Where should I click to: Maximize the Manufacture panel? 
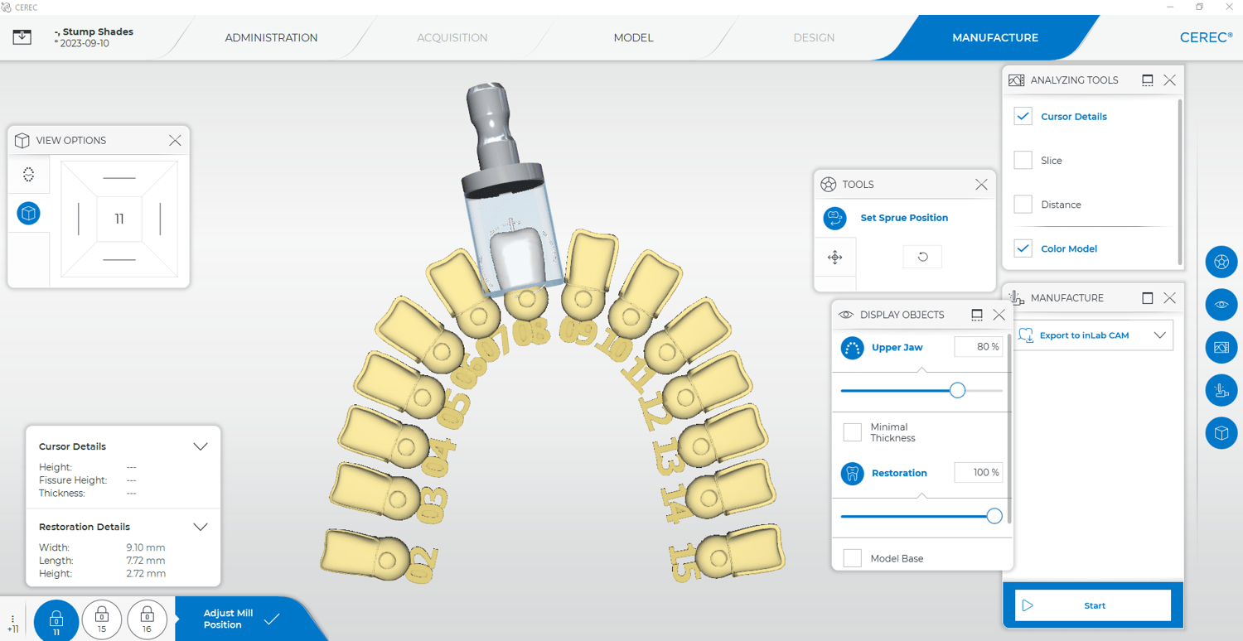tap(1148, 298)
